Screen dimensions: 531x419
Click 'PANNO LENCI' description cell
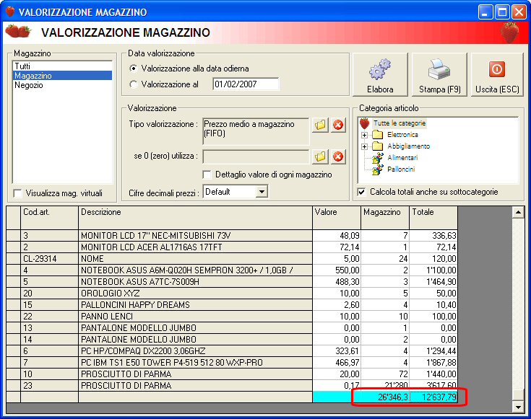tap(195, 316)
